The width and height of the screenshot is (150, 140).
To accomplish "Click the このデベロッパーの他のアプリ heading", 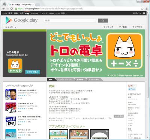I will coord(19,86).
